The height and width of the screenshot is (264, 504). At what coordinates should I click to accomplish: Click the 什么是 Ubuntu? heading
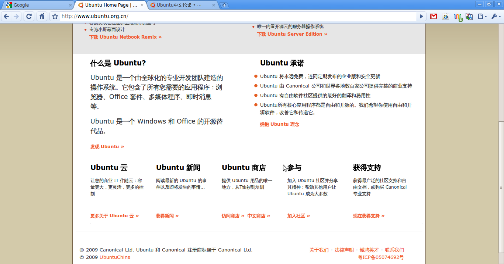click(x=118, y=63)
